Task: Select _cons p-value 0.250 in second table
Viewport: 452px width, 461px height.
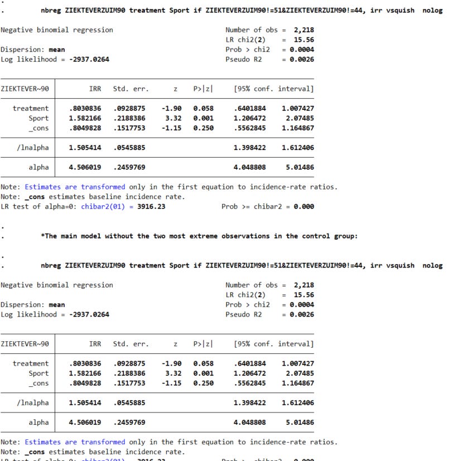Action: [x=203, y=384]
